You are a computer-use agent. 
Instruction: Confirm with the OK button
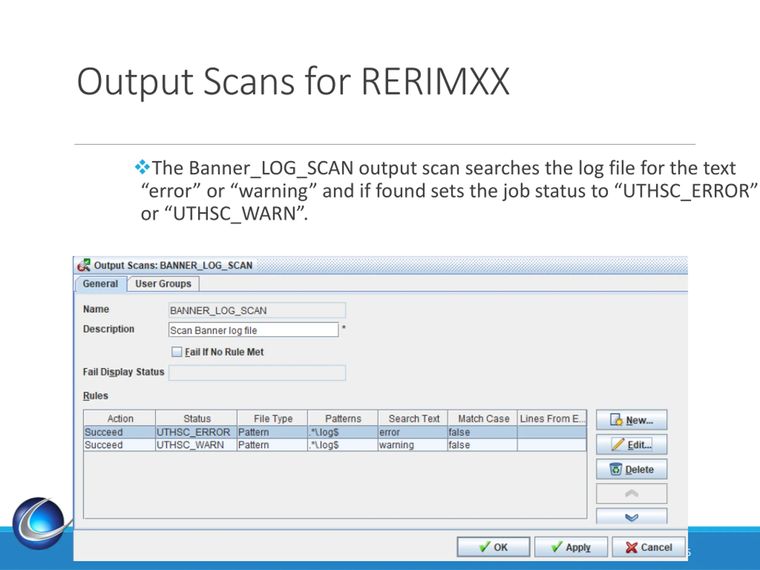pyautogui.click(x=493, y=547)
